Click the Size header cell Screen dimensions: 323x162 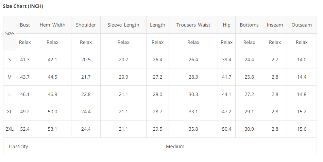(10, 33)
